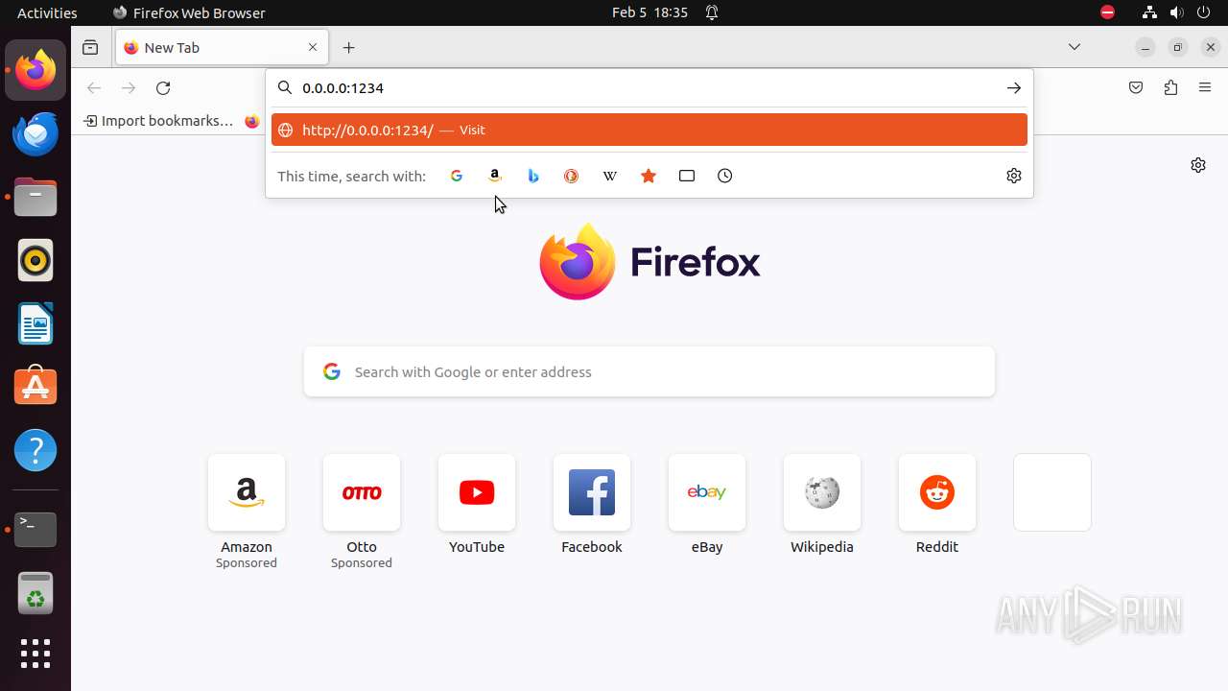Image resolution: width=1228 pixels, height=691 pixels.
Task: Open Activities overview
Action: point(47,12)
